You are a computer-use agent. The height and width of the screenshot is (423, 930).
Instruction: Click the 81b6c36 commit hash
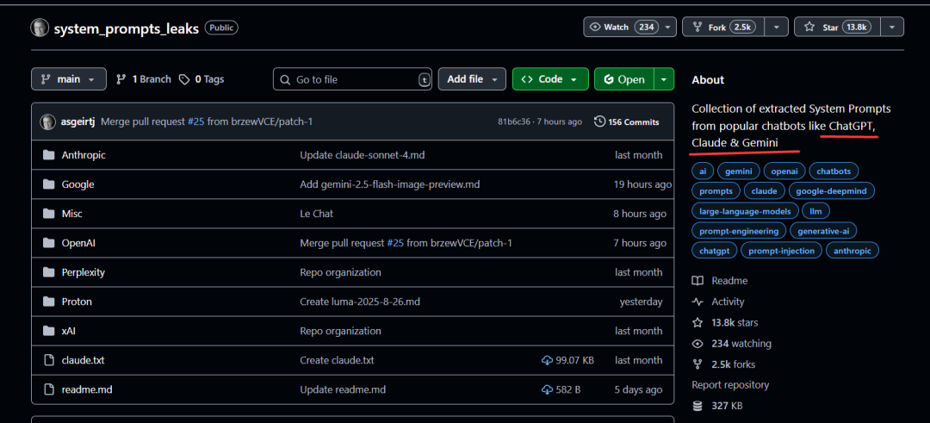pos(514,121)
